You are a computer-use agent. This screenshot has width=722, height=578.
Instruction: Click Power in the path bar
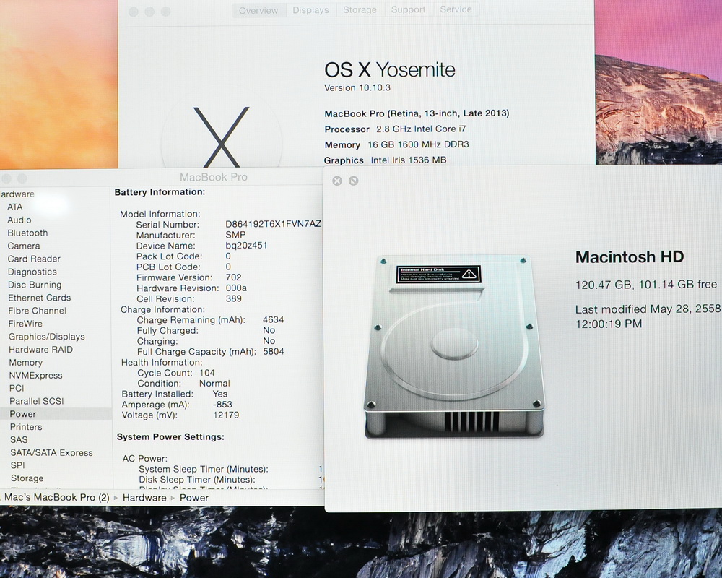pyautogui.click(x=193, y=498)
